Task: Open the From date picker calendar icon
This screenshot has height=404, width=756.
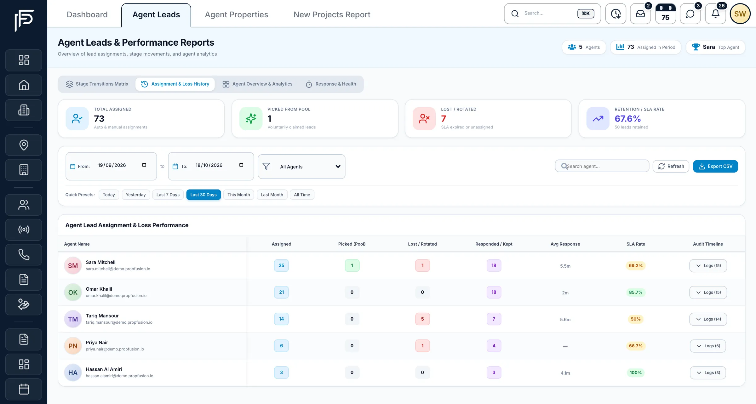Action: coord(144,165)
